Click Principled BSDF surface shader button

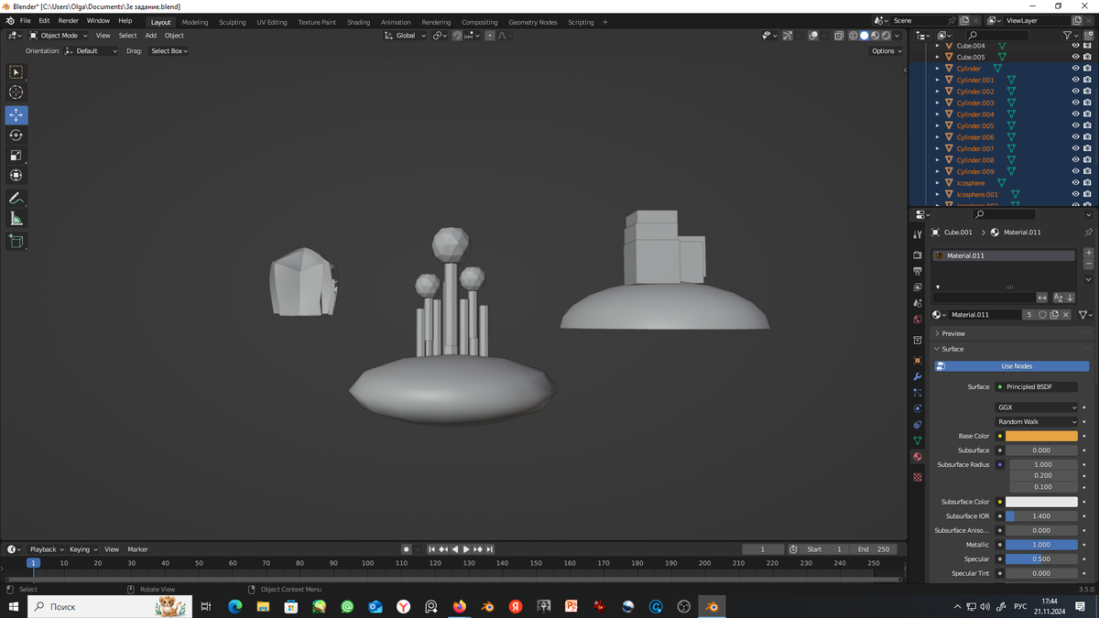[x=1036, y=386]
